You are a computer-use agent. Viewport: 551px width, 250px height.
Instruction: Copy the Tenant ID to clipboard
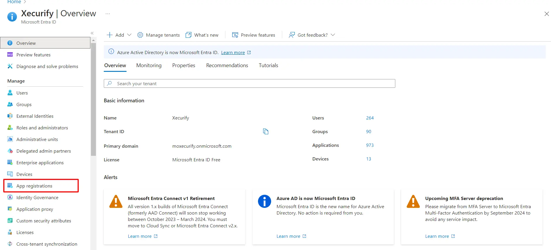tap(266, 131)
